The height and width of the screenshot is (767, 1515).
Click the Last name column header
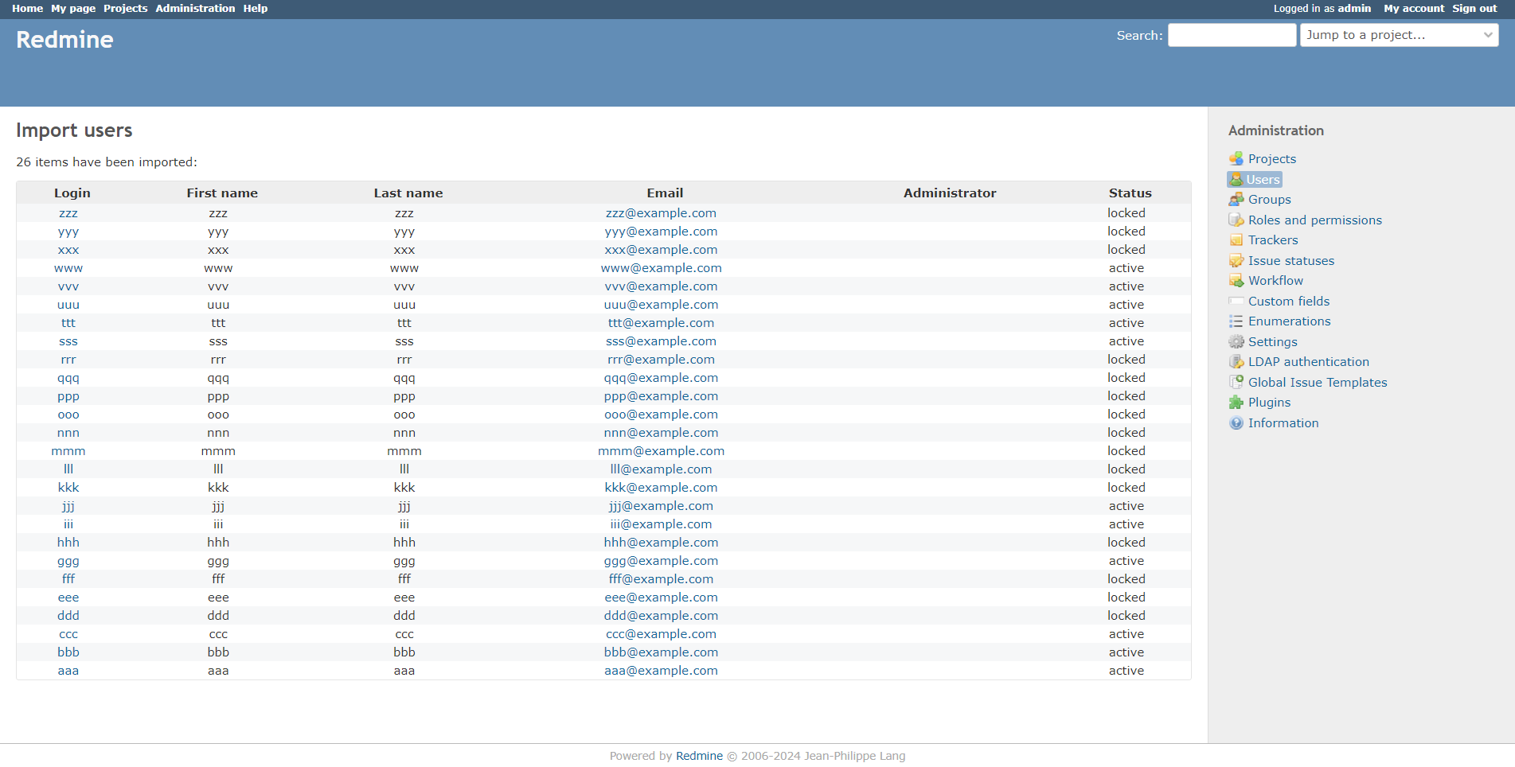[408, 193]
